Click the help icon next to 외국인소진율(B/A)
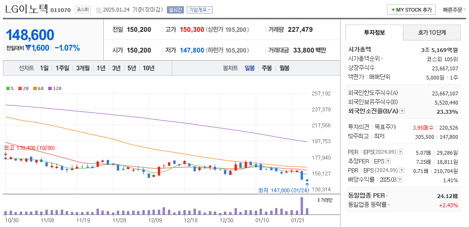The image size is (469, 227). coord(402,111)
